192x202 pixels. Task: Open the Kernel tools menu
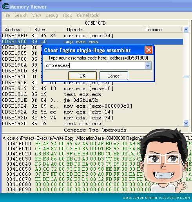pyautogui.click(x=88, y=15)
